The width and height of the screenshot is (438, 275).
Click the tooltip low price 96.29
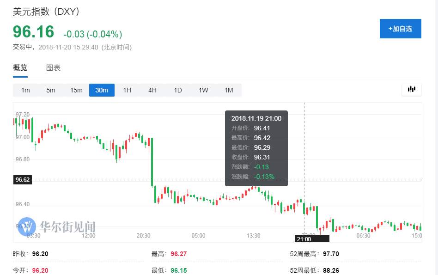(262, 147)
